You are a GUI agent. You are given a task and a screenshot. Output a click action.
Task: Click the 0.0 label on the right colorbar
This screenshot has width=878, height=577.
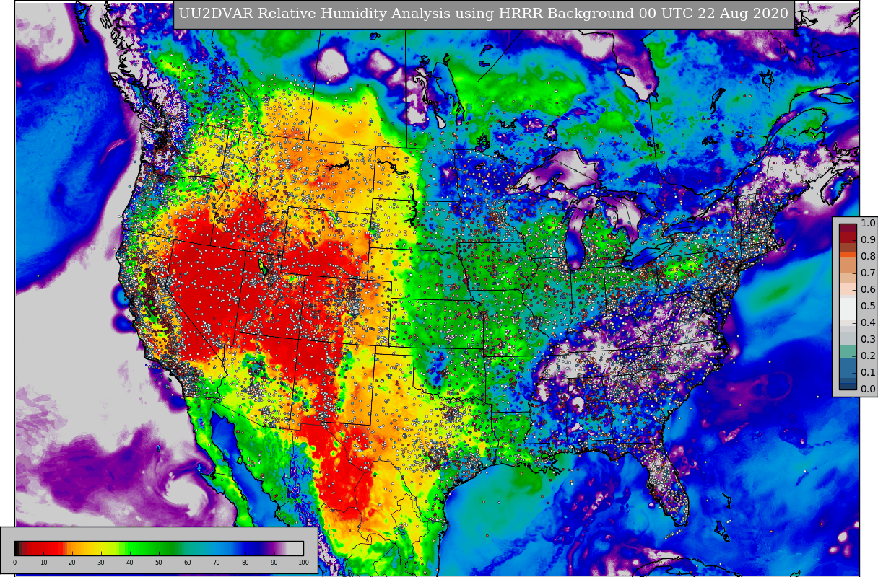pyautogui.click(x=868, y=389)
